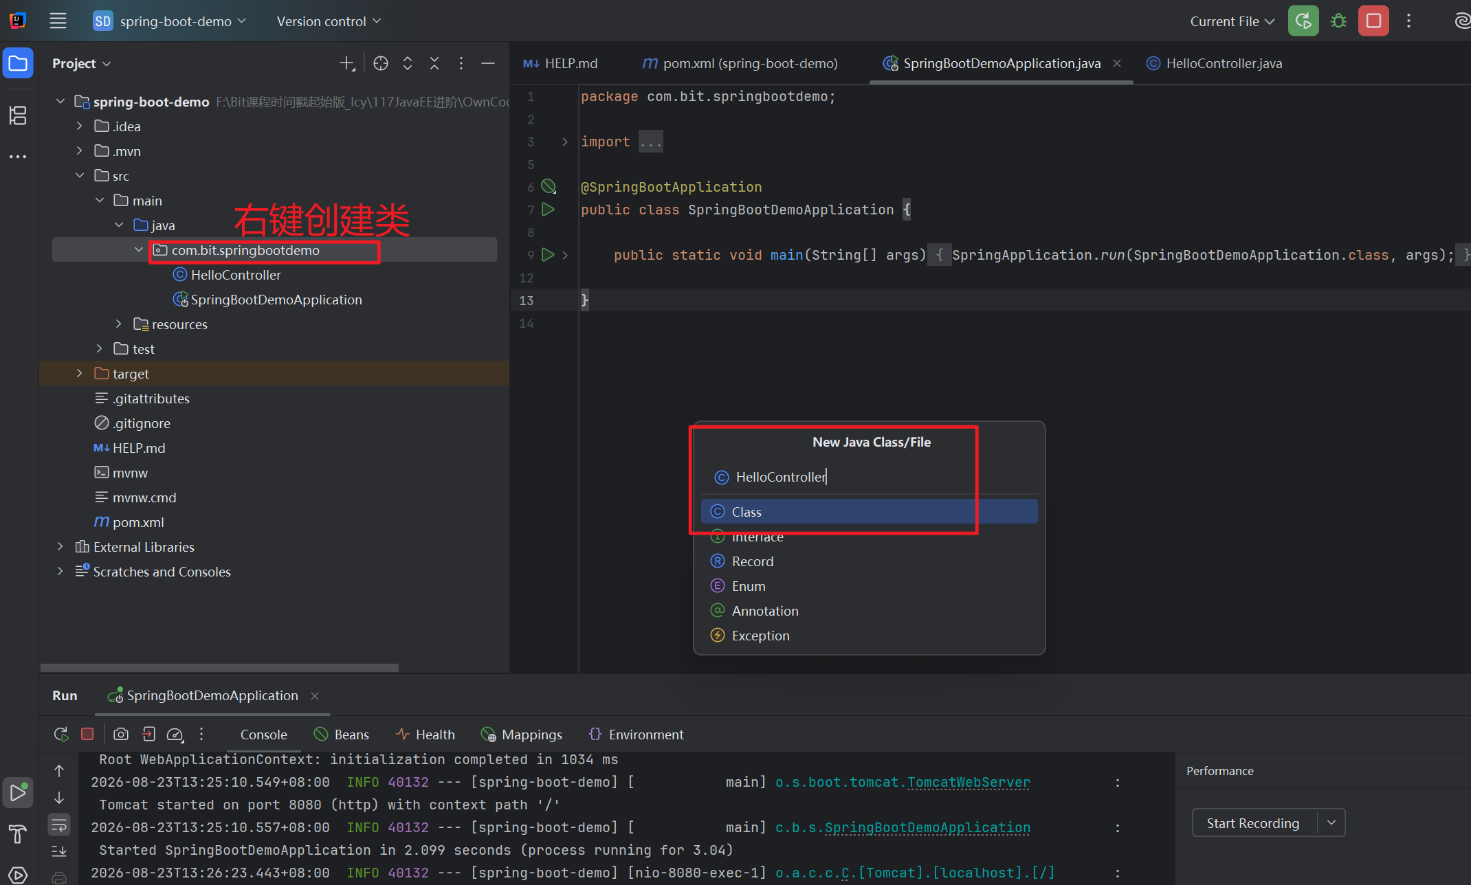
Task: Click the add new file plus icon
Action: 347,64
